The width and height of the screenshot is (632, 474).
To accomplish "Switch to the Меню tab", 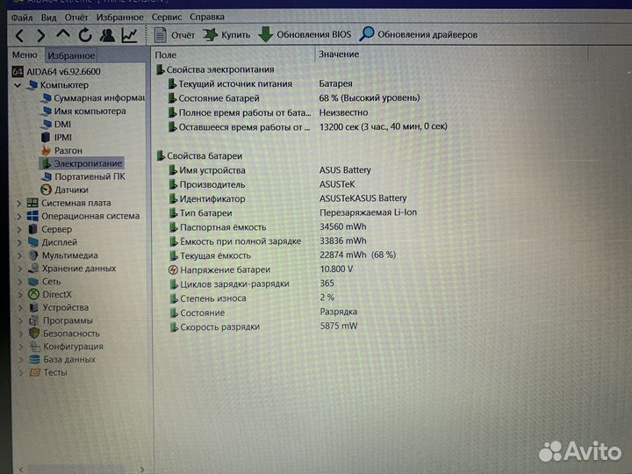I will click(25, 54).
